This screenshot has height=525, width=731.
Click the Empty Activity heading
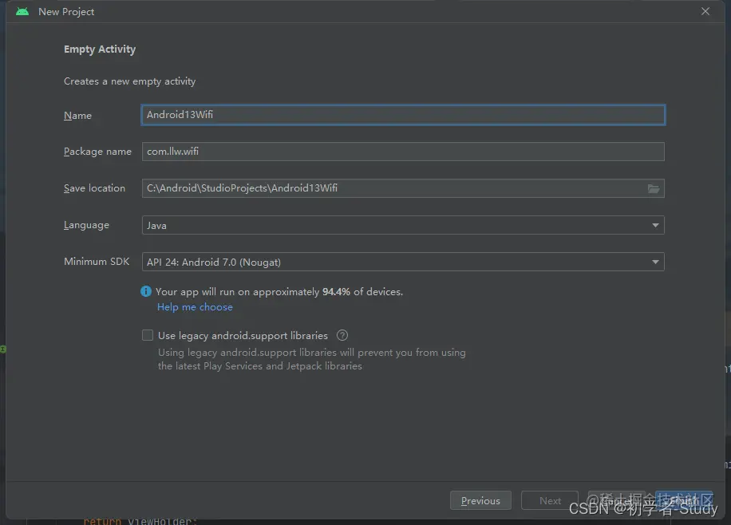(100, 49)
